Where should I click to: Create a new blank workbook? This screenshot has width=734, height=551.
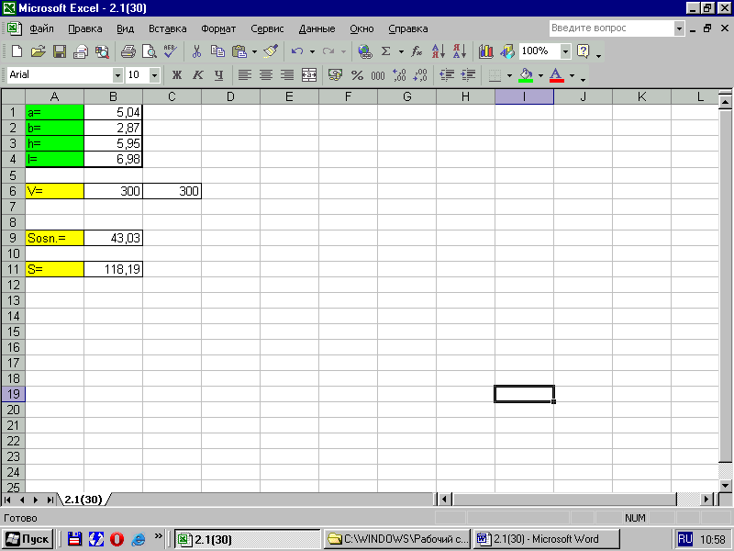17,51
